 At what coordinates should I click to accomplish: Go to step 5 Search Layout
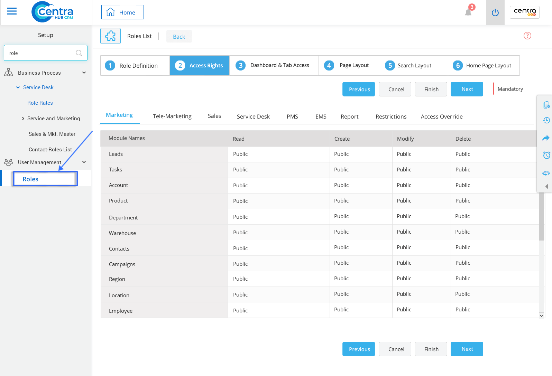click(x=412, y=65)
